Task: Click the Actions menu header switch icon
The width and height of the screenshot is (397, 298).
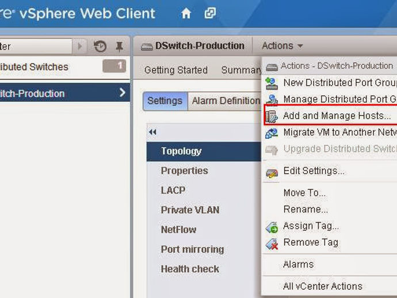Action: click(x=272, y=67)
